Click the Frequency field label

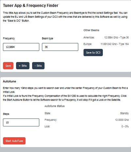(9, 38)
